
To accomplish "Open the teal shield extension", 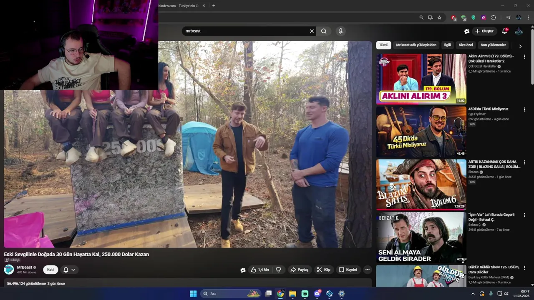I will [473, 17].
